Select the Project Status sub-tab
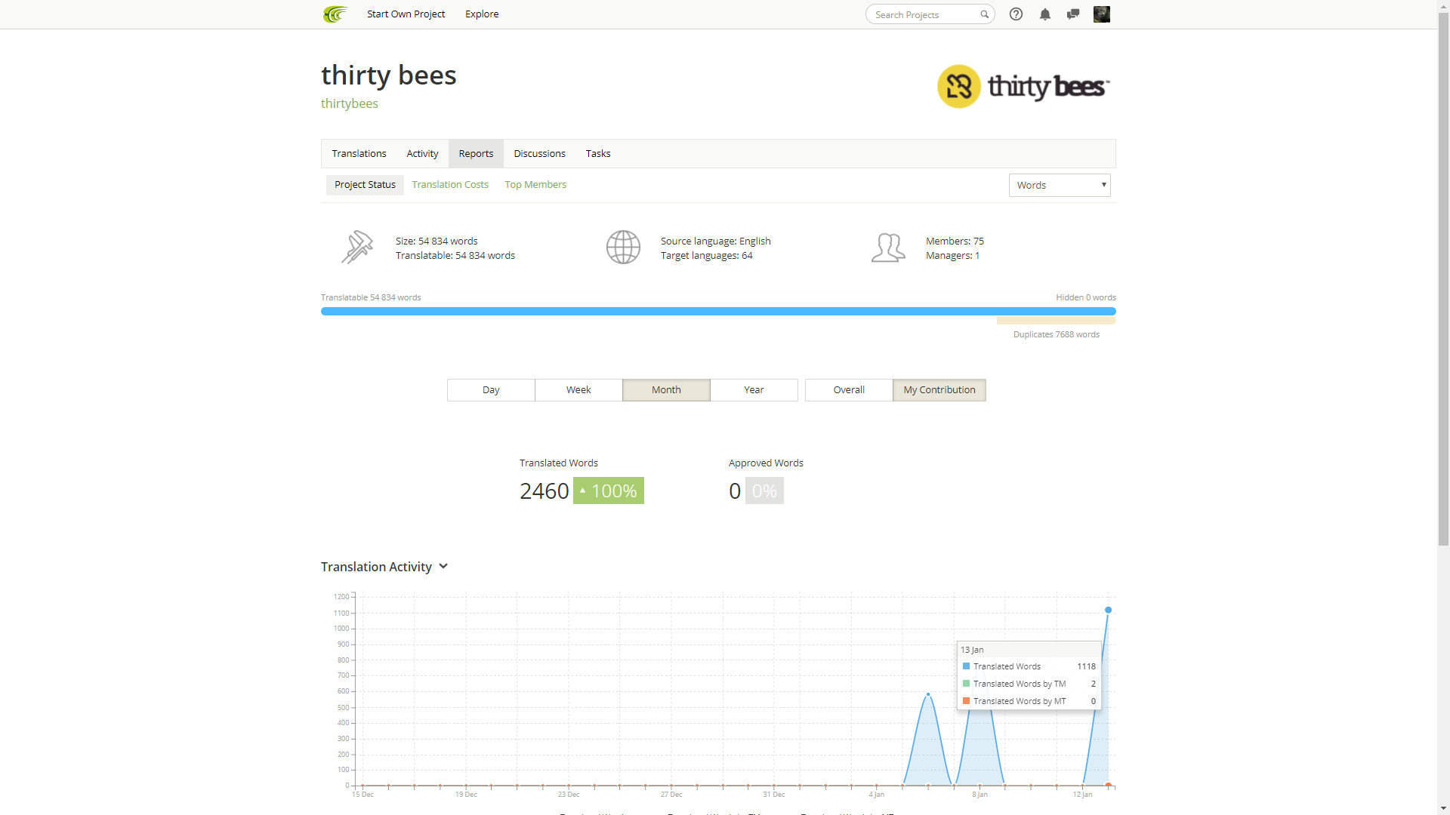Image resolution: width=1450 pixels, height=815 pixels. (x=365, y=185)
